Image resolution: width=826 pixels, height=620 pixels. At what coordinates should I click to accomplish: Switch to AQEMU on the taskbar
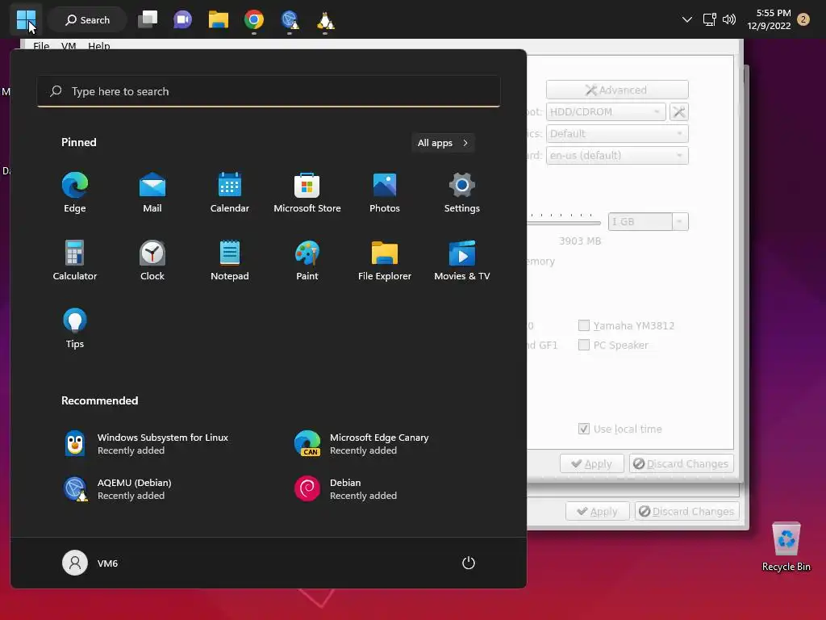point(290,20)
